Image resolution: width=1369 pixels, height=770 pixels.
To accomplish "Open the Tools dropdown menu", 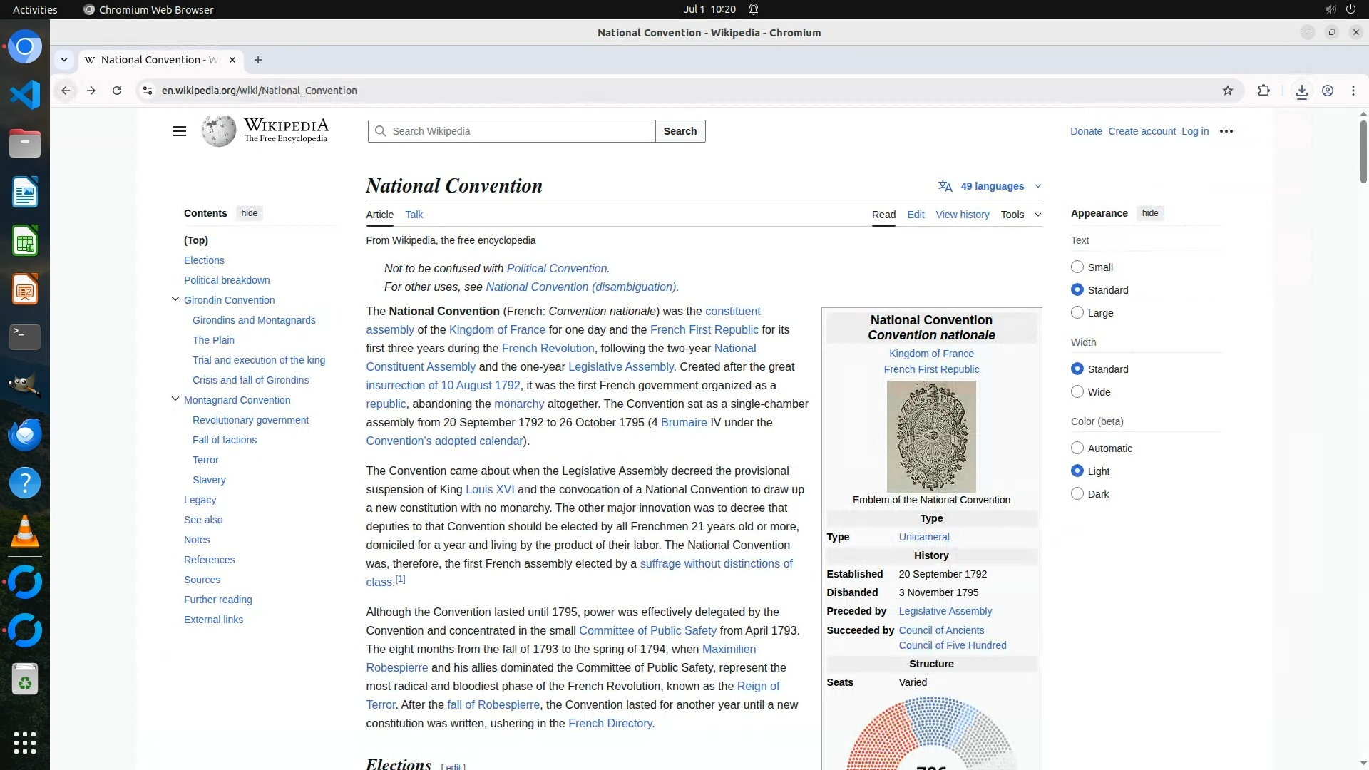I will tap(1020, 215).
